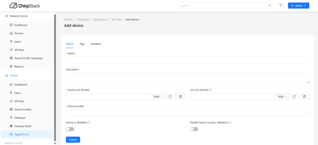Open Gateways in the sidebar
318x145 pixels.
(x=20, y=118)
